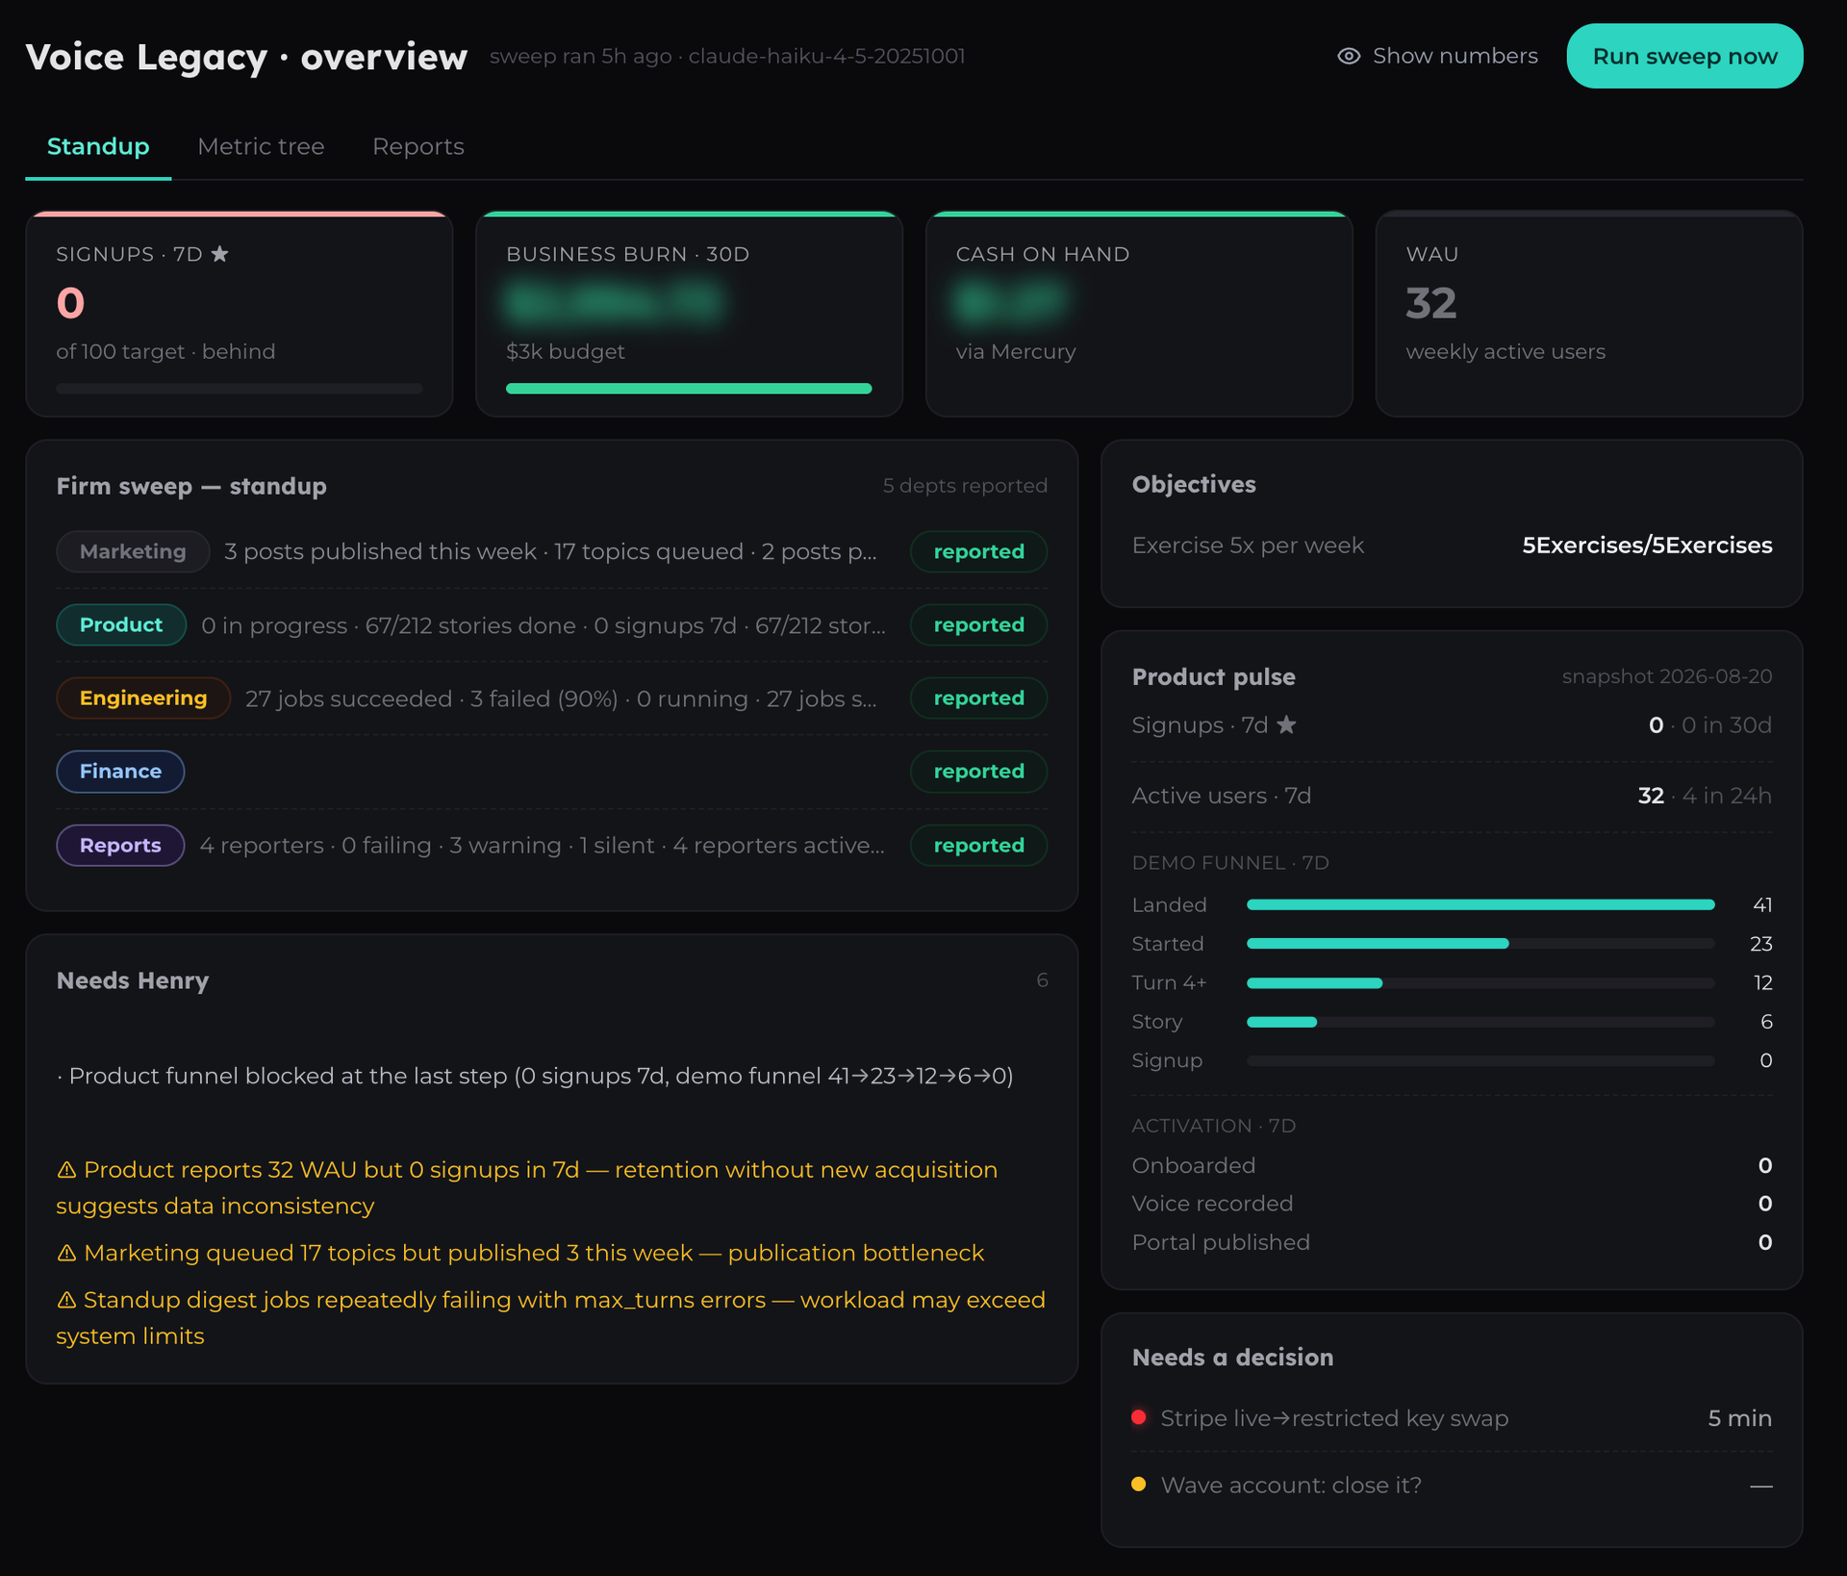Click the reported badge in Reports row
The height and width of the screenshot is (1576, 1847).
coord(978,845)
